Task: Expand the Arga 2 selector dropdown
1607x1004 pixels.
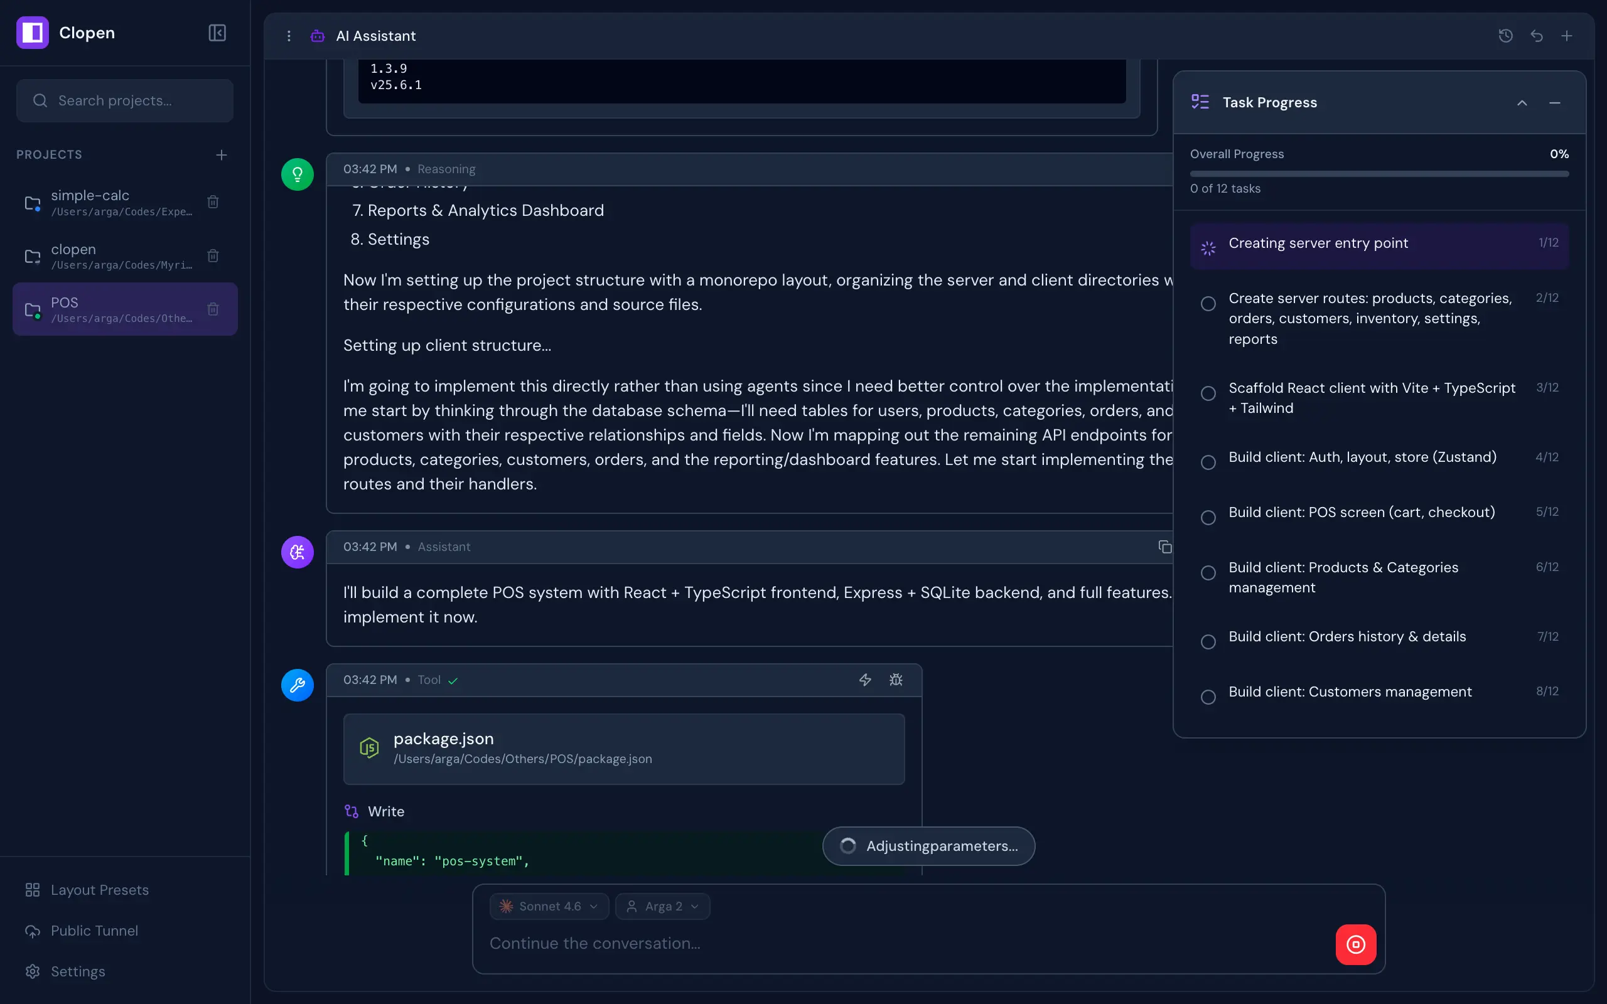Action: 662,905
